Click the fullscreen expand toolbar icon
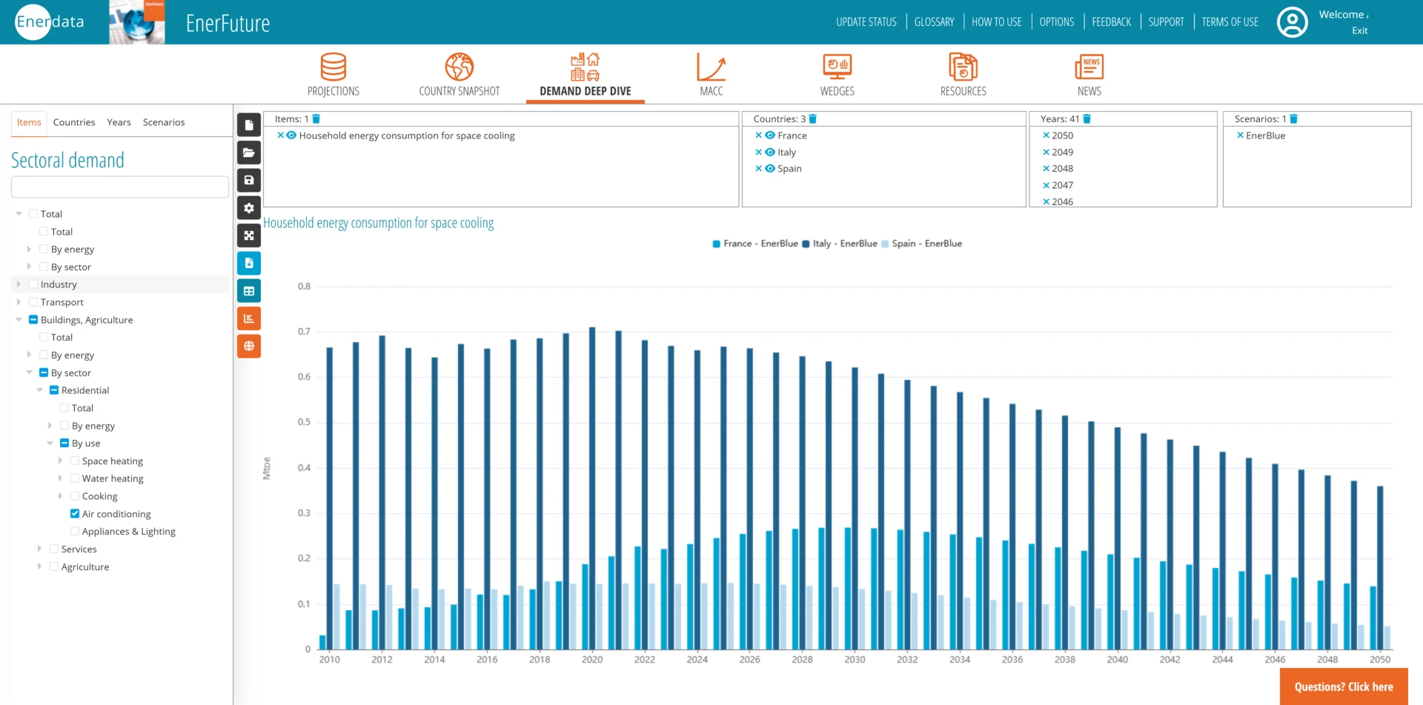Viewport: 1423px width, 705px height. pos(249,235)
